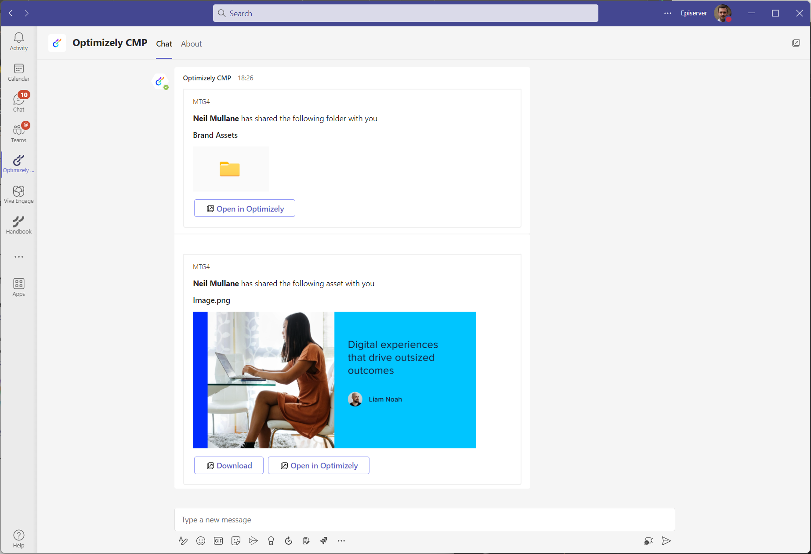Open the Teams section
The width and height of the screenshot is (811, 554).
coord(18,133)
